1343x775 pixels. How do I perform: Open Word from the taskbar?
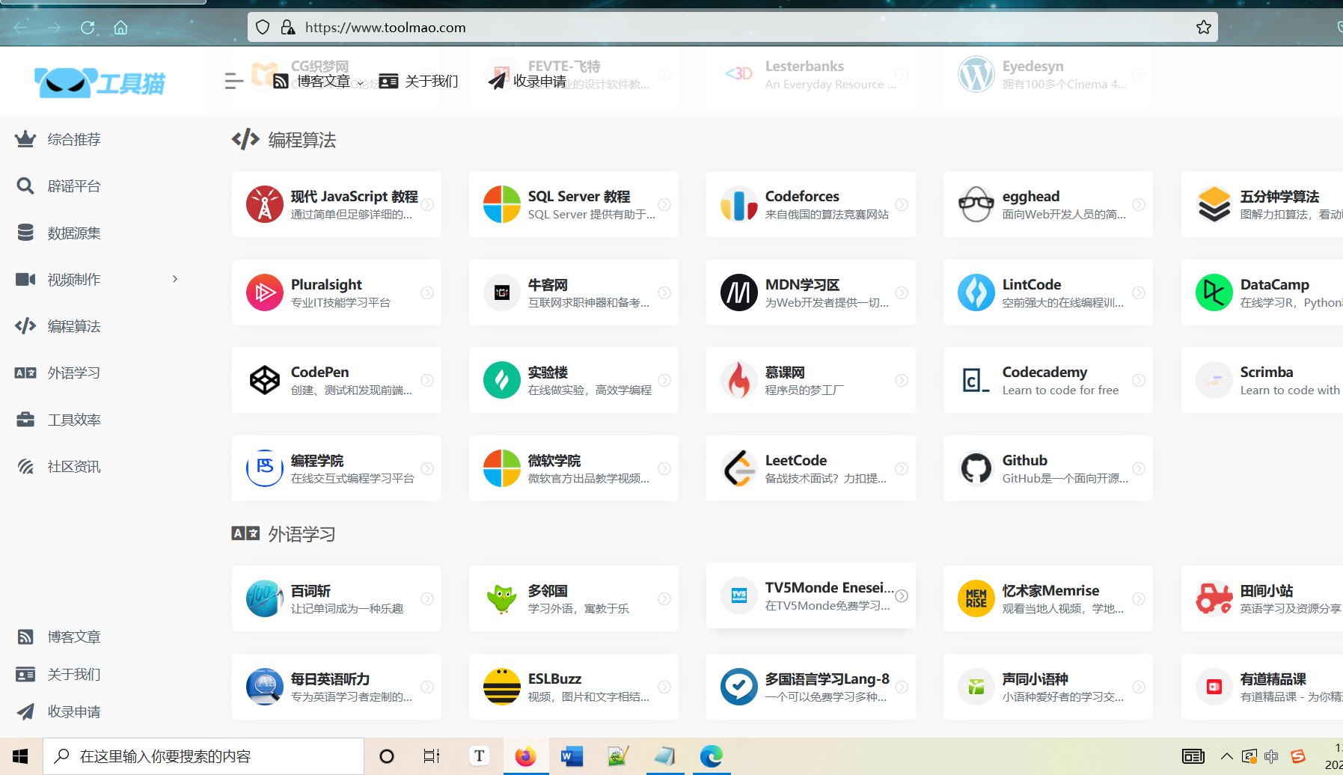point(571,756)
